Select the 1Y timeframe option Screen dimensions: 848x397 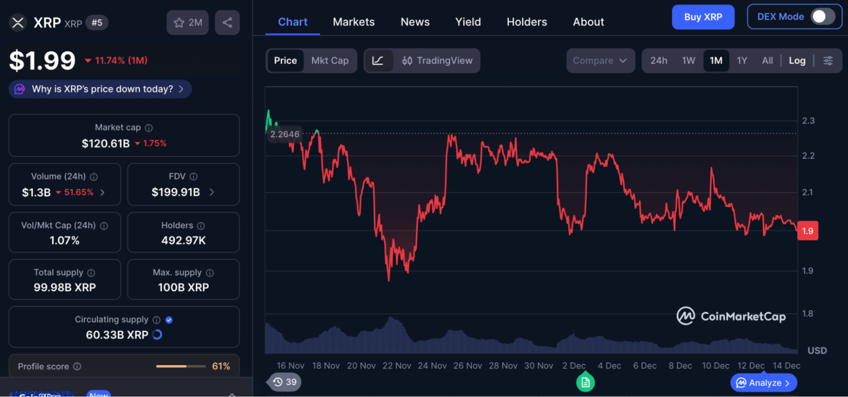point(742,60)
